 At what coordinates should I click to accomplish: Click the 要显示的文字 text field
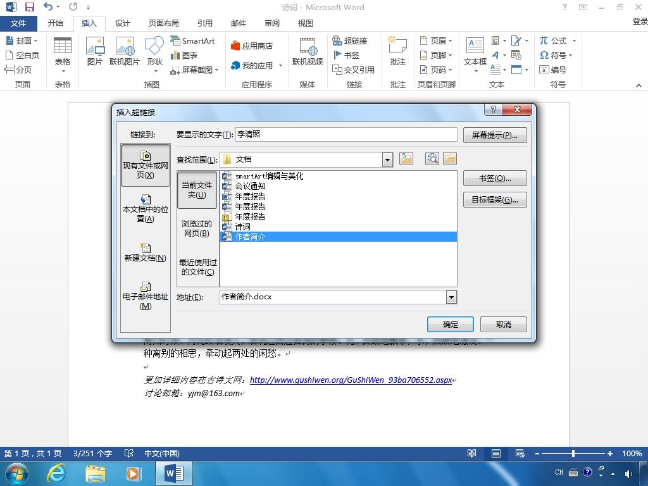point(346,135)
